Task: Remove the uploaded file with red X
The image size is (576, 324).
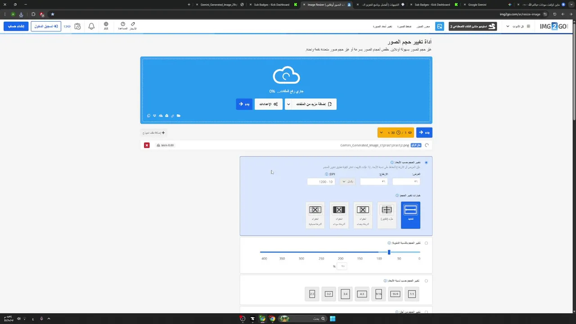Action: coord(147,145)
